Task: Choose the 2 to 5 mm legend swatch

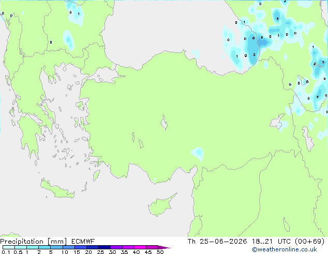Action: coord(44,247)
